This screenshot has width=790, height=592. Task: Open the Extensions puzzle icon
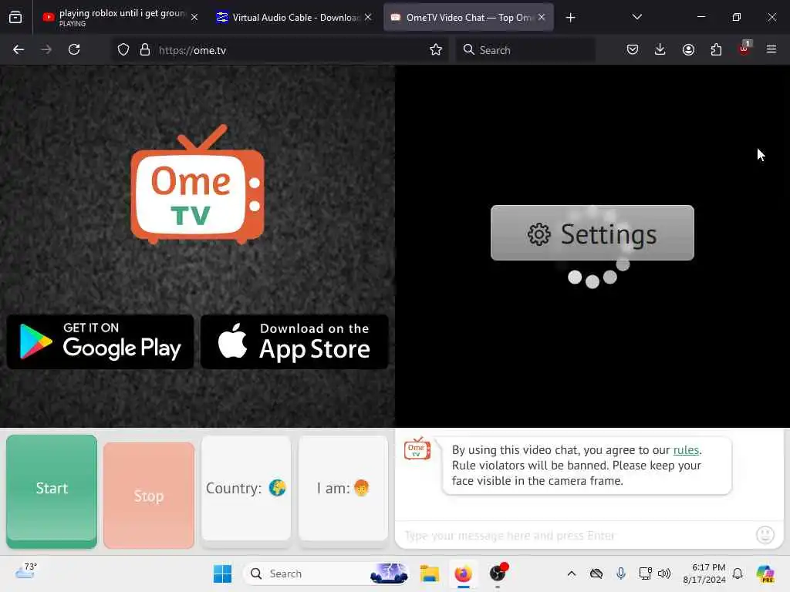[x=716, y=49]
